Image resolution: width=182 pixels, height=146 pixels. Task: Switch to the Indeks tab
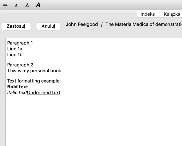[148, 14]
